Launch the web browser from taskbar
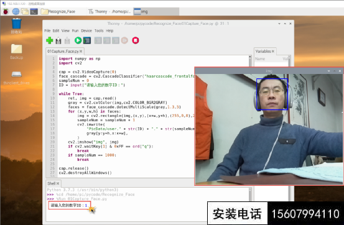 click(16, 11)
